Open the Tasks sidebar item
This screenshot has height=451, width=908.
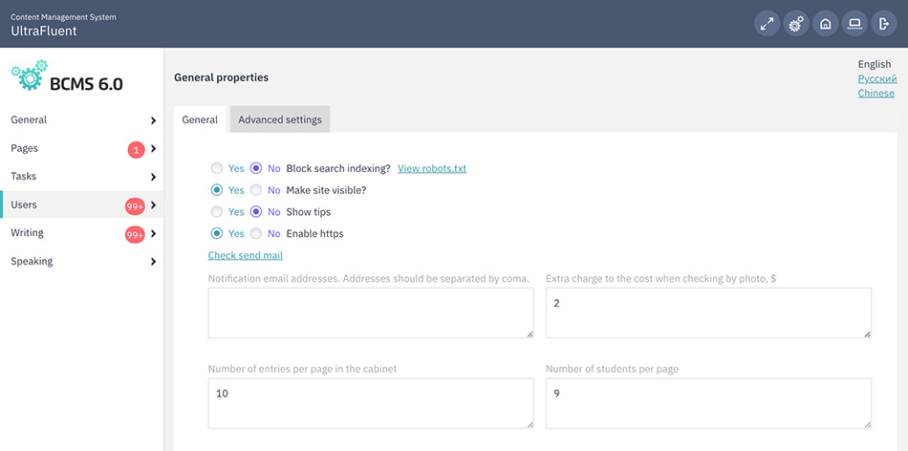pyautogui.click(x=81, y=176)
